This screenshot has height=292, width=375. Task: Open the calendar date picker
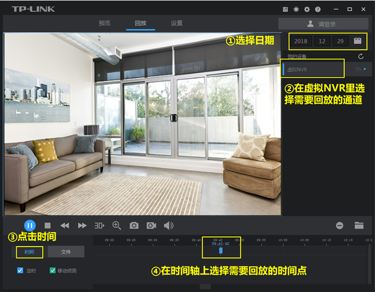tap(357, 41)
